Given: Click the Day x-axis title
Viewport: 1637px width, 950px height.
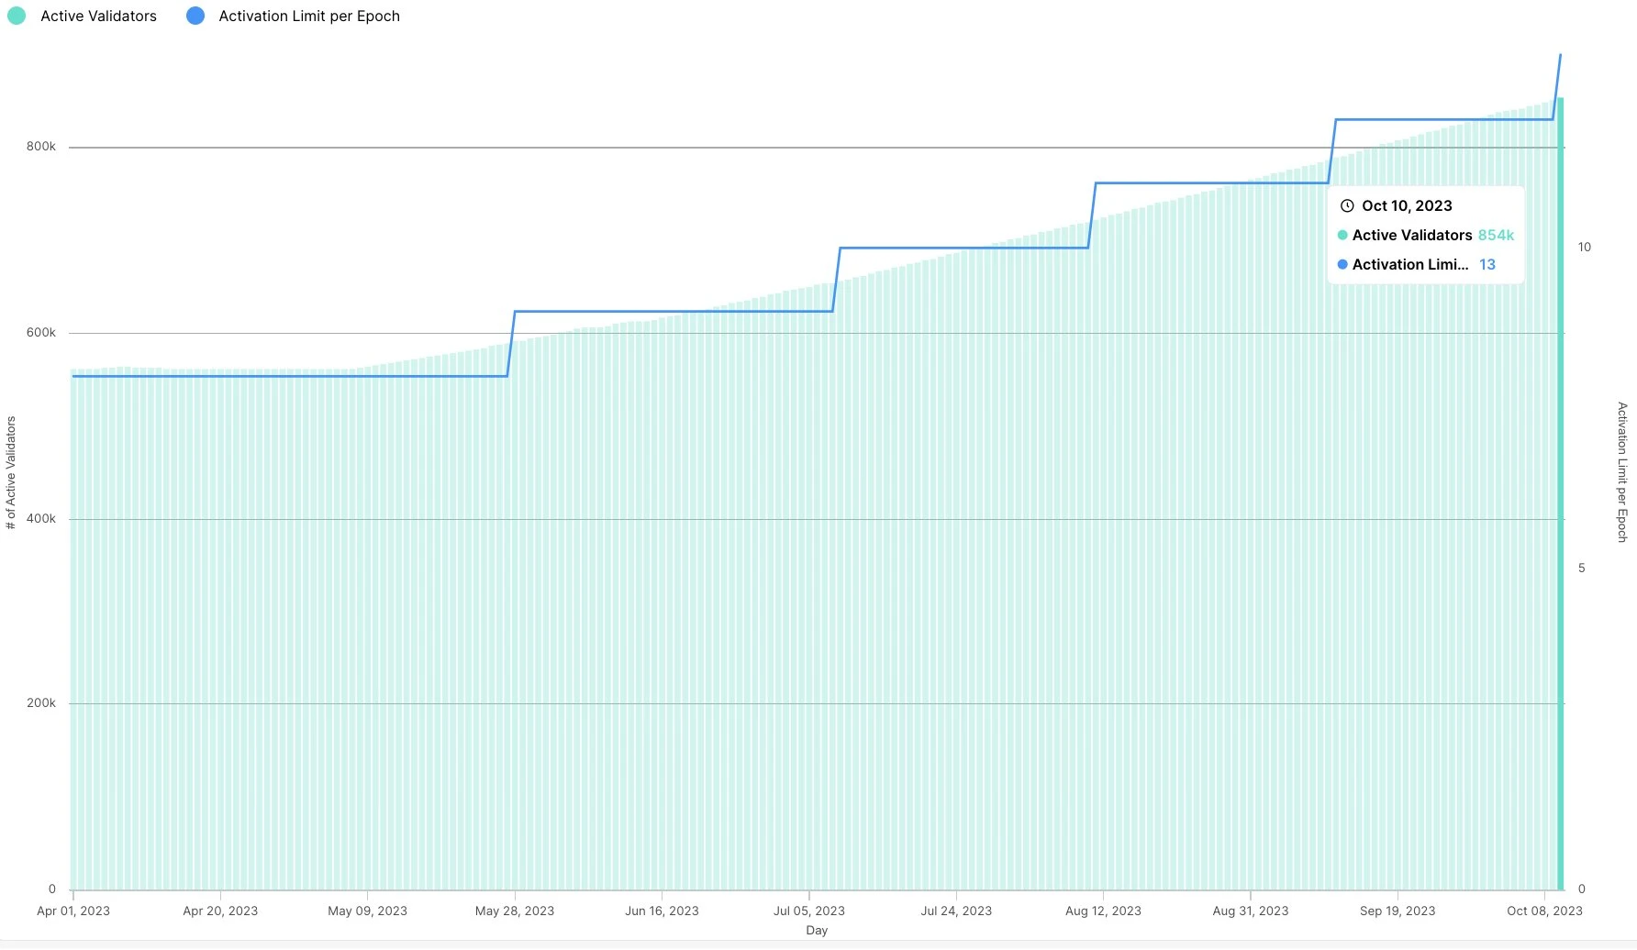Looking at the screenshot, I should (x=817, y=931).
